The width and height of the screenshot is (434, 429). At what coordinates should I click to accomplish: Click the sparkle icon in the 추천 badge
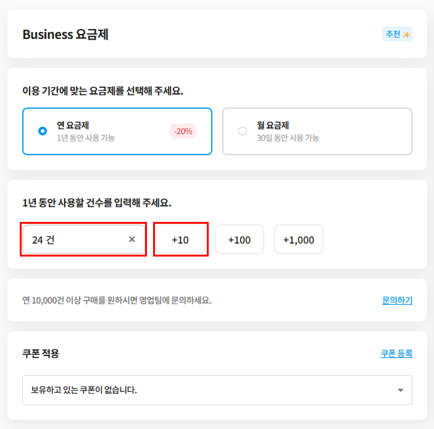(x=406, y=35)
